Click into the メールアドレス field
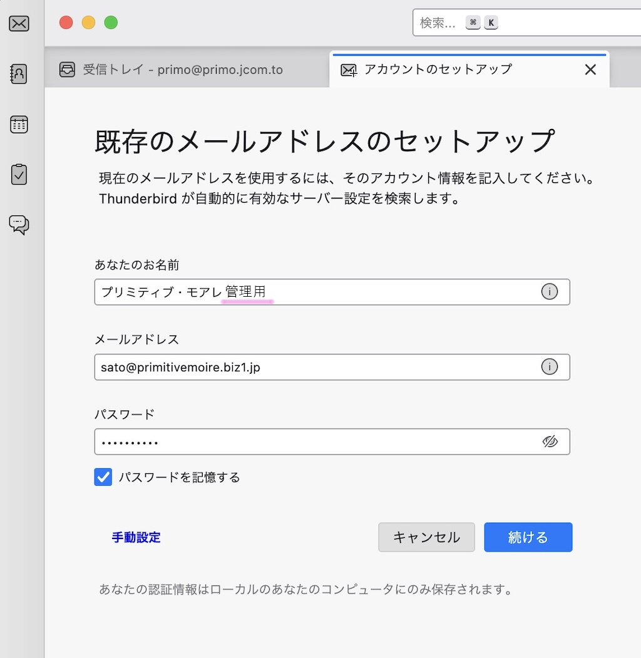This screenshot has height=658, width=641. tap(313, 367)
